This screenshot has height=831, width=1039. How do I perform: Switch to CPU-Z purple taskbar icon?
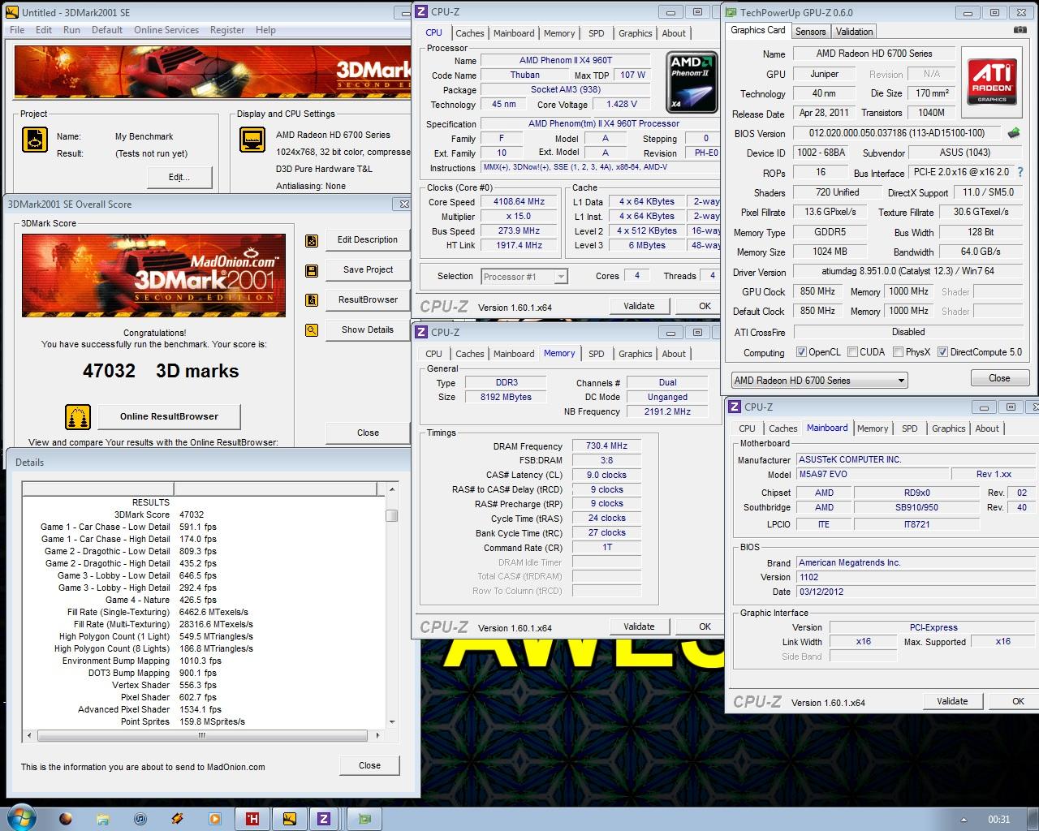tap(324, 818)
